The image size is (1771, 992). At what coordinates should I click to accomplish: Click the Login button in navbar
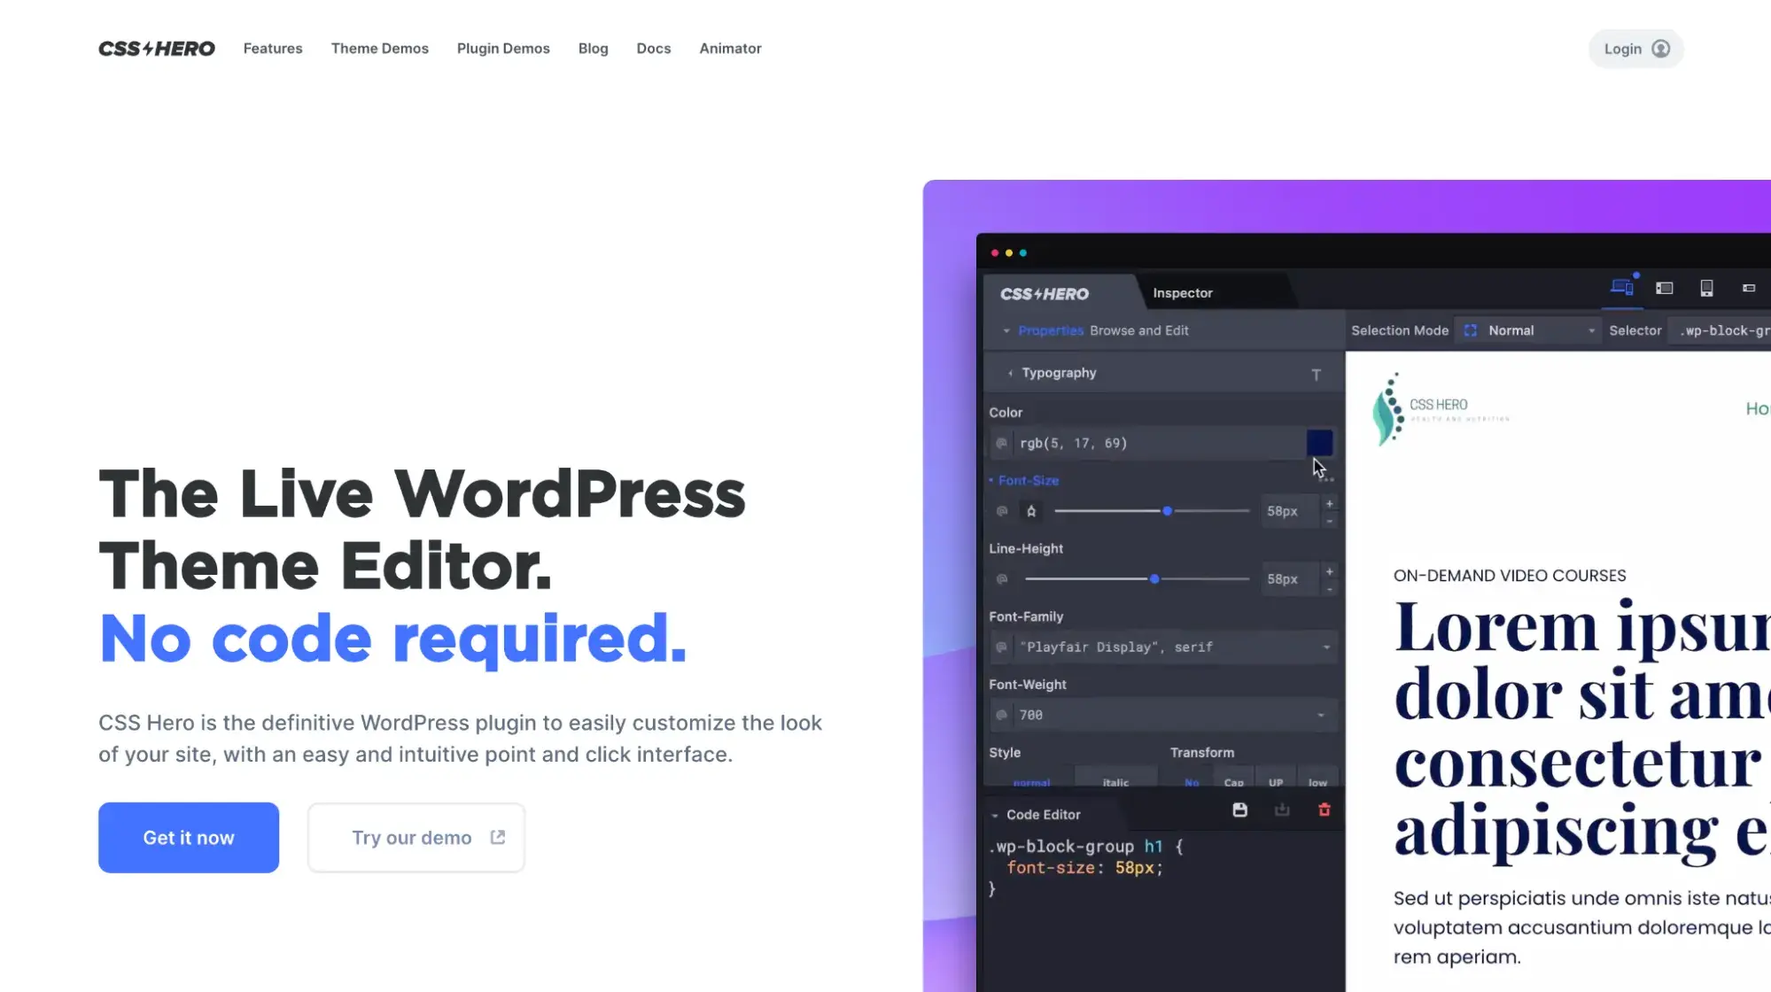click(1636, 49)
